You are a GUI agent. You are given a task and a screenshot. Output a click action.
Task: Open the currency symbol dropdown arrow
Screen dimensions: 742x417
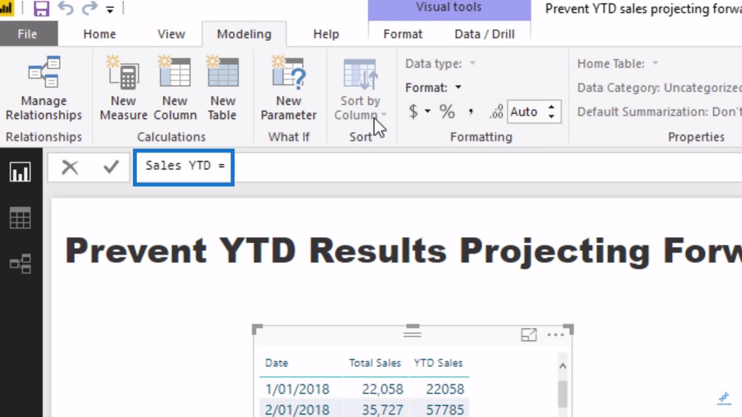(428, 111)
